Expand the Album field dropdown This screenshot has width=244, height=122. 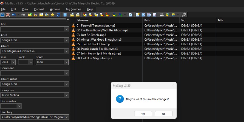(x=66, y=51)
